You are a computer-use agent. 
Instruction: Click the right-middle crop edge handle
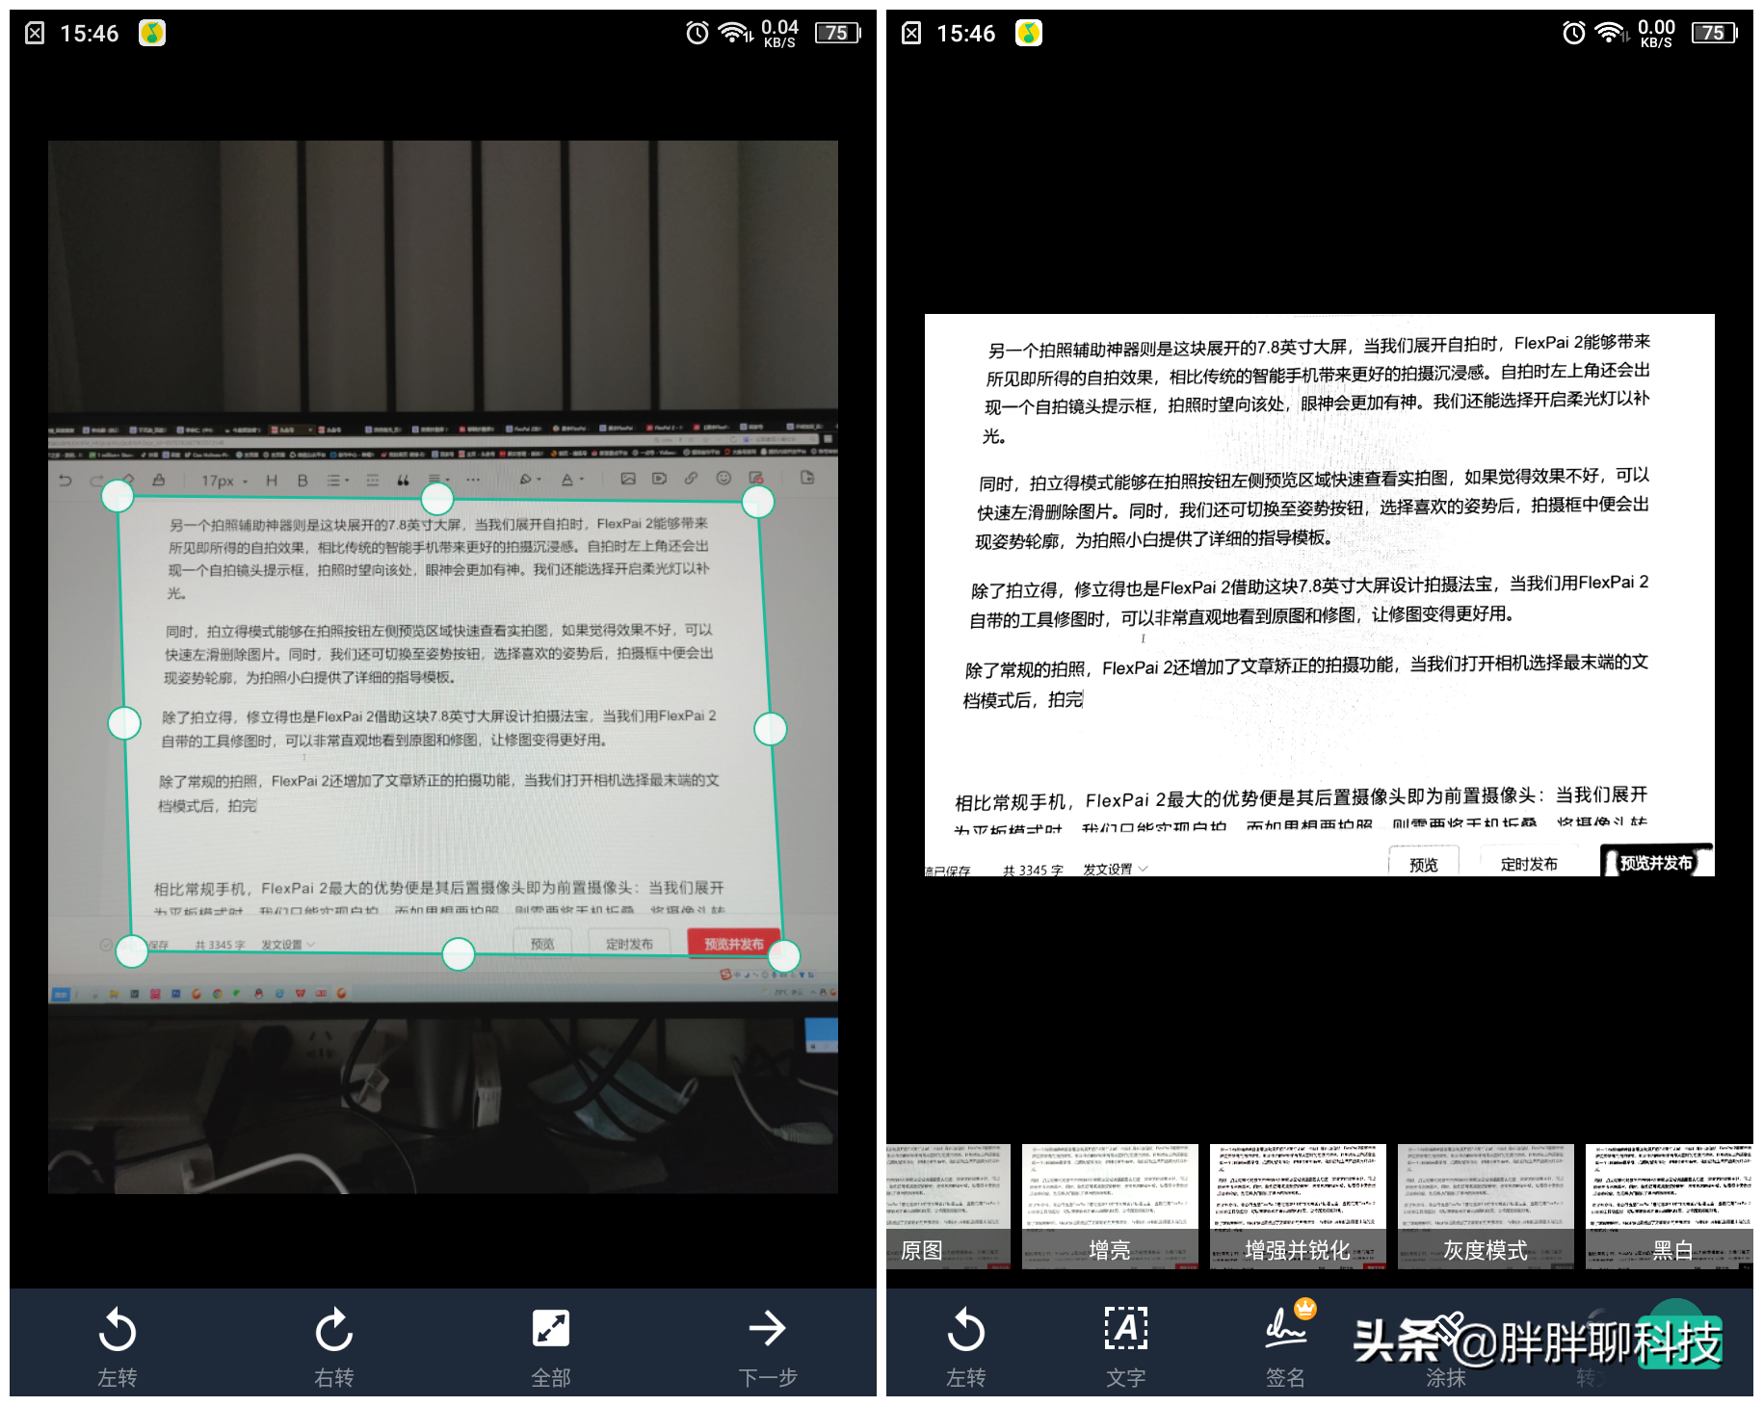(771, 729)
